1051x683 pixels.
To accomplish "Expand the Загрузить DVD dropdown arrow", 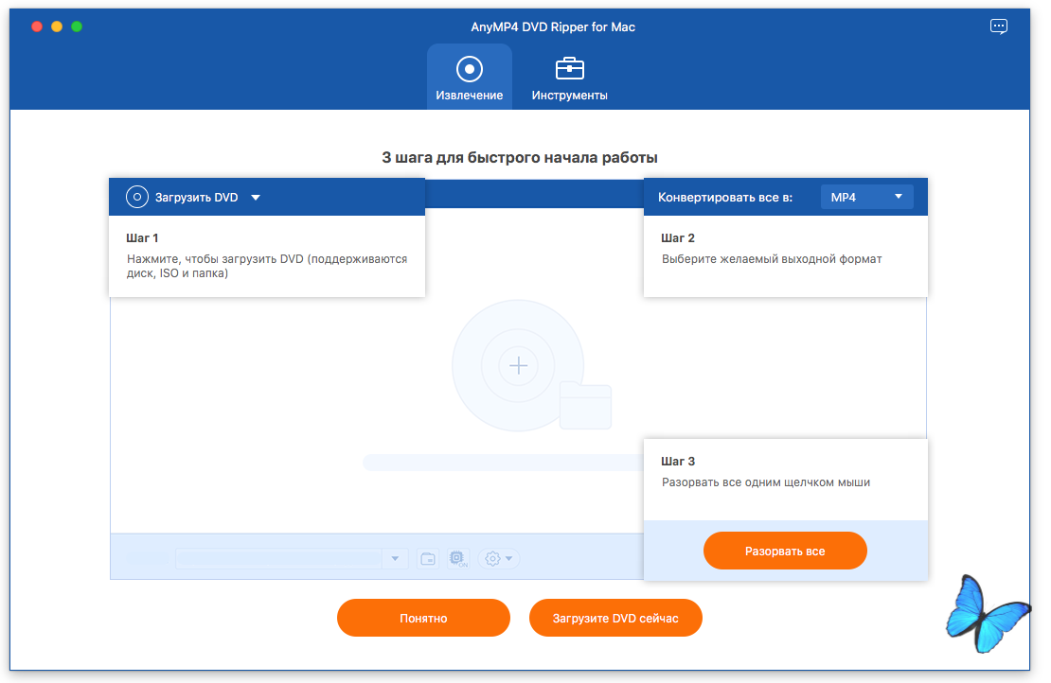I will tap(256, 198).
